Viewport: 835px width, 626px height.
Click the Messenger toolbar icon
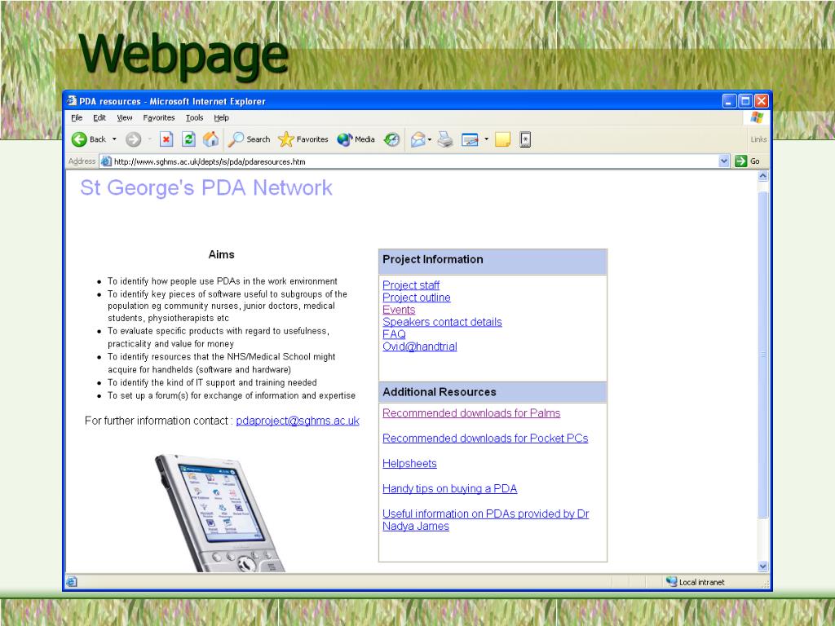coord(525,139)
